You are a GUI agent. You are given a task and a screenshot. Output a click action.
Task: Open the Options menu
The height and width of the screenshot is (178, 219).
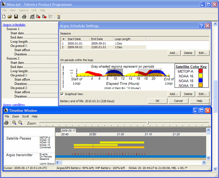24,10
